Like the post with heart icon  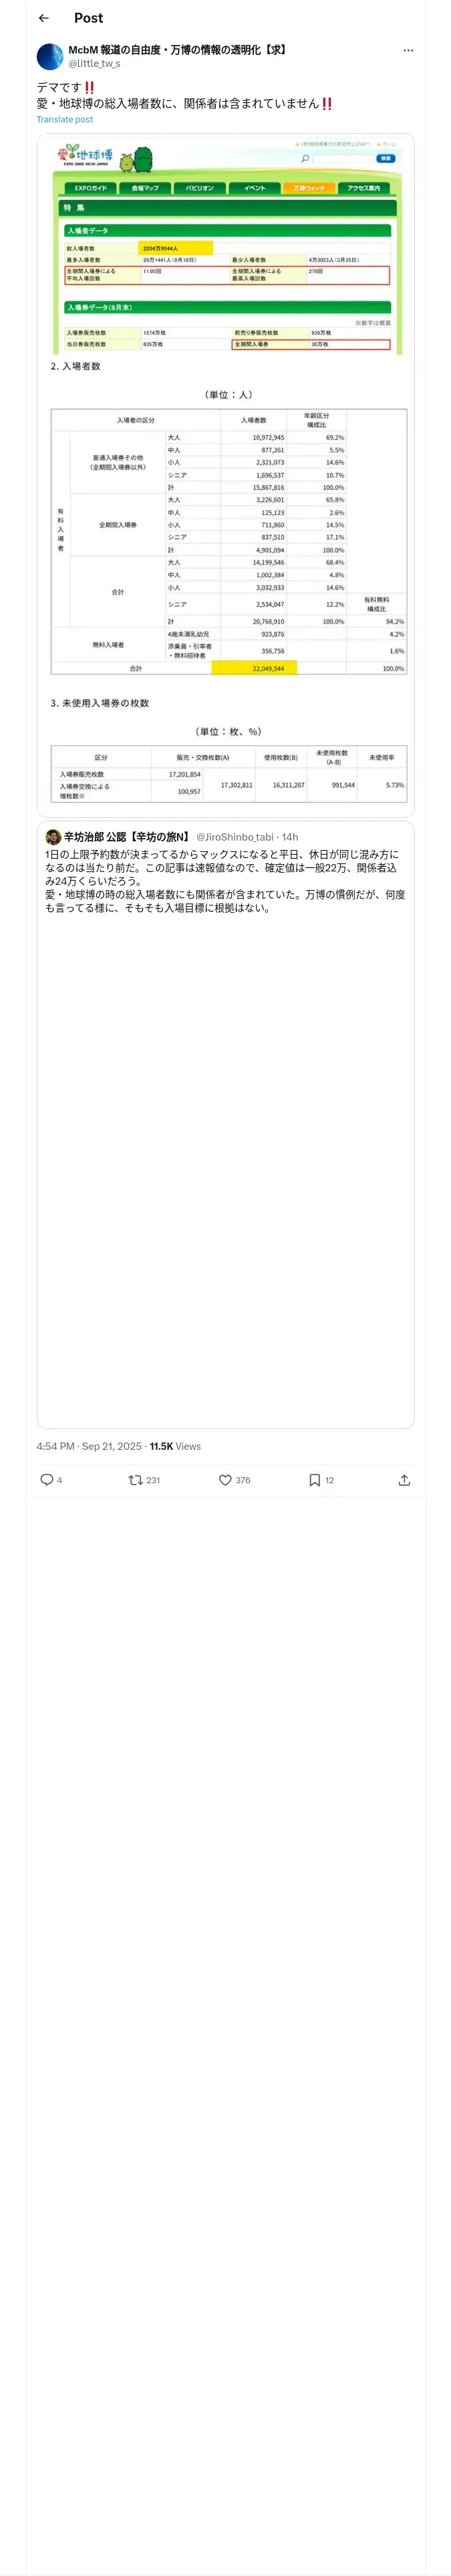pyautogui.click(x=225, y=1480)
